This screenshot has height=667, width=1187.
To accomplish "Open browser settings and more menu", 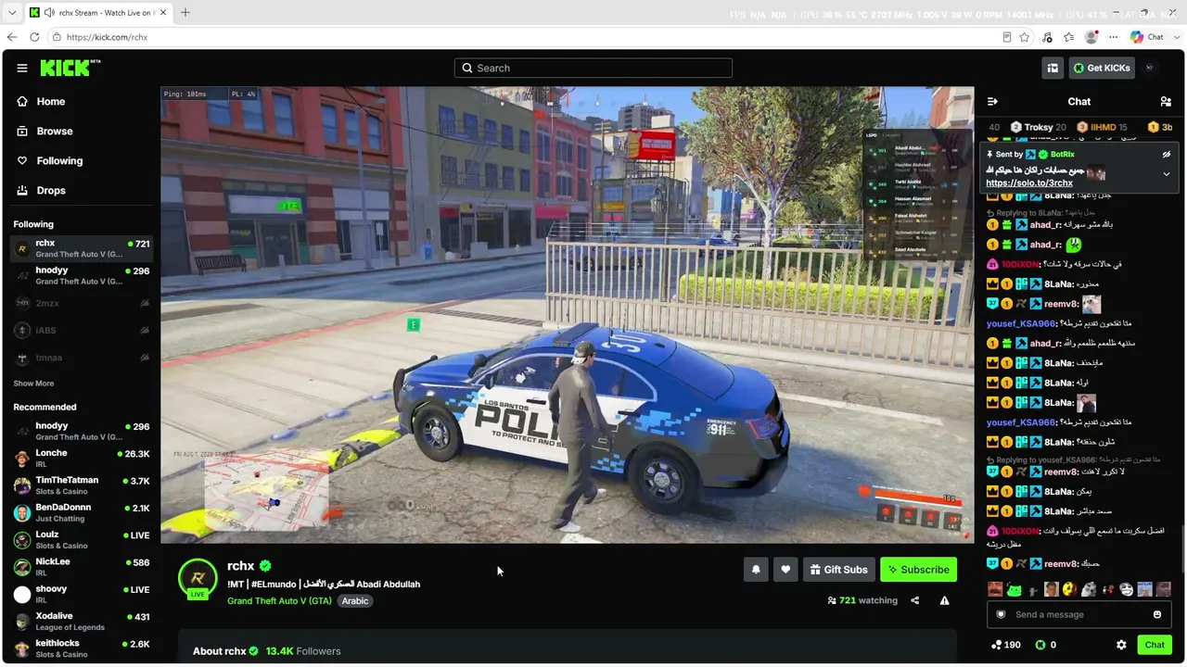I will (1114, 37).
